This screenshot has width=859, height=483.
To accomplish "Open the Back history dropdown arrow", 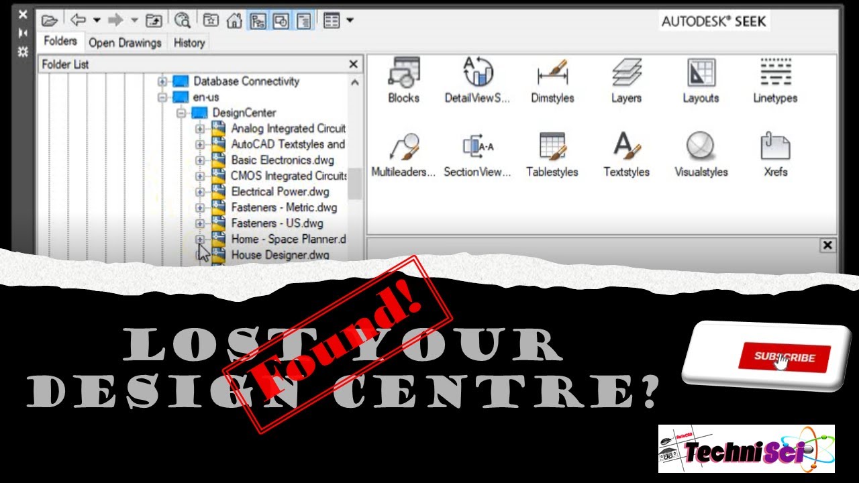I will pyautogui.click(x=97, y=20).
